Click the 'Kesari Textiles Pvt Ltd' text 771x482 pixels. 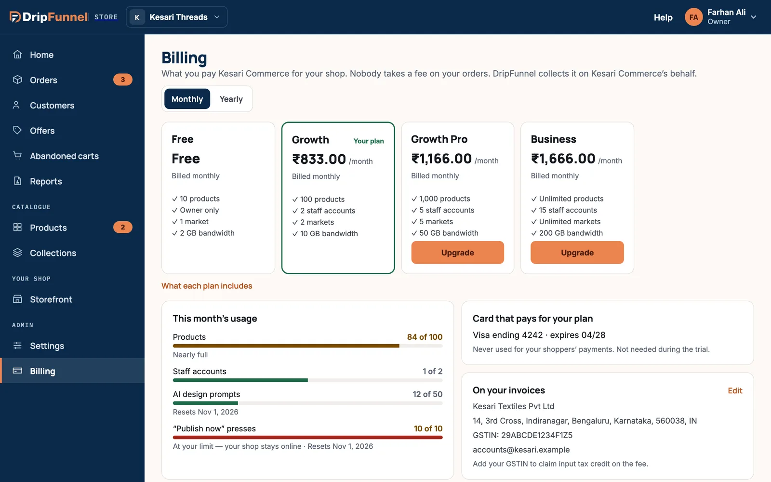pos(513,406)
